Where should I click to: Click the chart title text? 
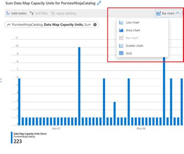[50, 3]
